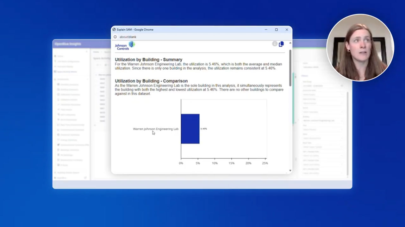Click the 0% axis tick label
This screenshot has height=227, width=405.
181,163
